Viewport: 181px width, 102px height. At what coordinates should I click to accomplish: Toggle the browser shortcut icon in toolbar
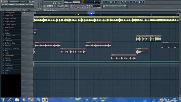point(114,2)
